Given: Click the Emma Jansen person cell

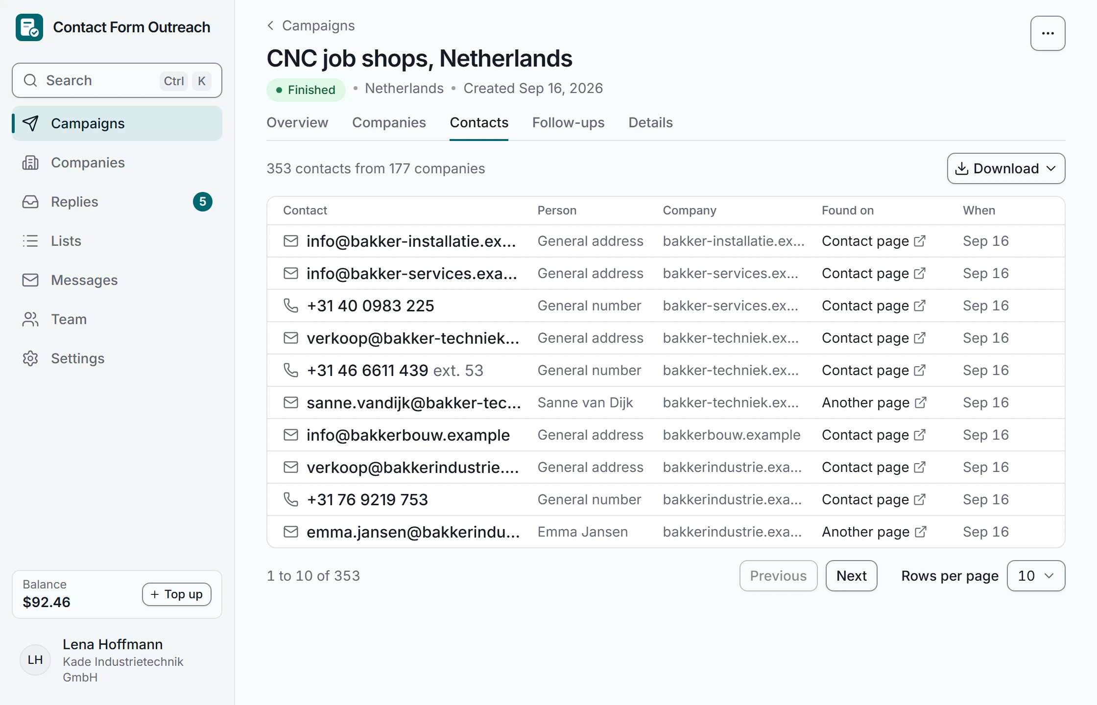Looking at the screenshot, I should point(582,532).
